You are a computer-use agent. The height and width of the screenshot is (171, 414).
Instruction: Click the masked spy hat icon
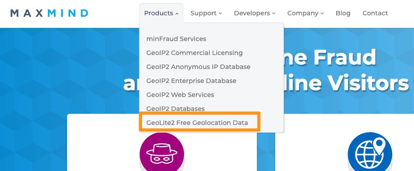tap(162, 153)
